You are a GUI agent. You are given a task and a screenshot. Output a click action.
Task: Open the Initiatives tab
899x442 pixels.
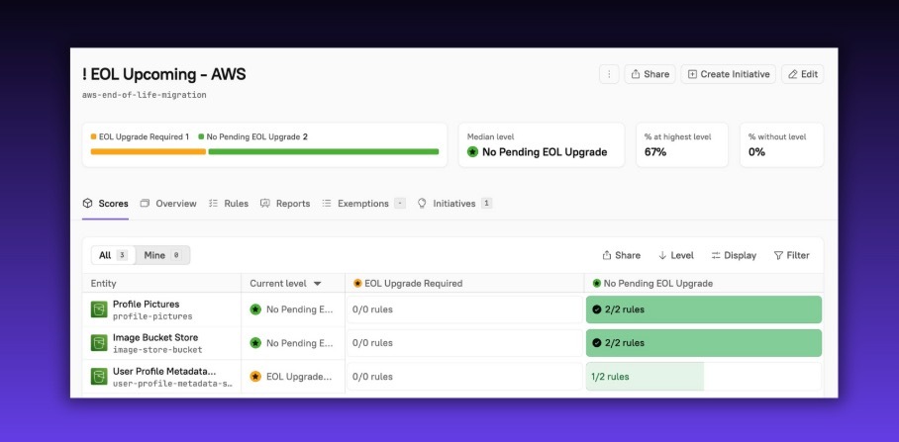click(453, 204)
